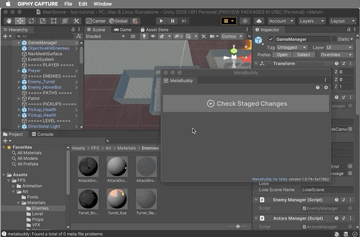Click the Step frame button
Viewport: 360px width, 237px height.
click(185, 21)
